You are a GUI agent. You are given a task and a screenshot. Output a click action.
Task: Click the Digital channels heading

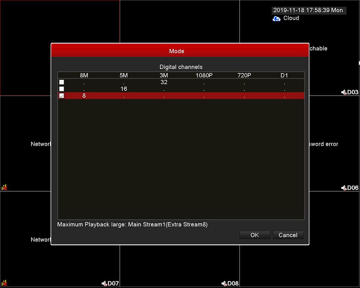click(181, 67)
